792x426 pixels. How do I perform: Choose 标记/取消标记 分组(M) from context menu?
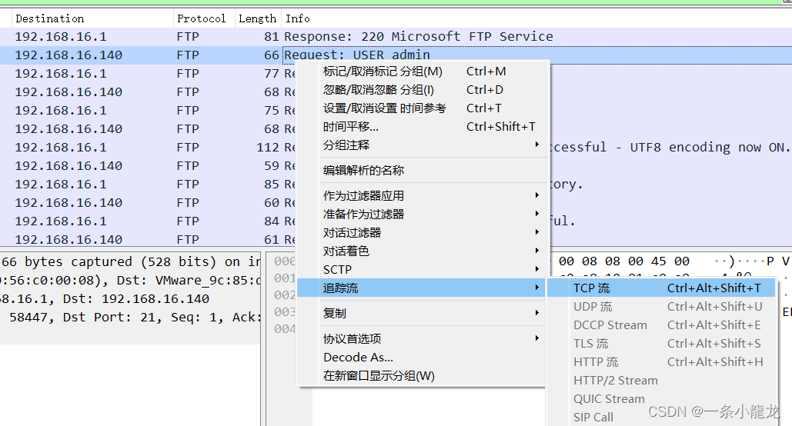(423, 72)
